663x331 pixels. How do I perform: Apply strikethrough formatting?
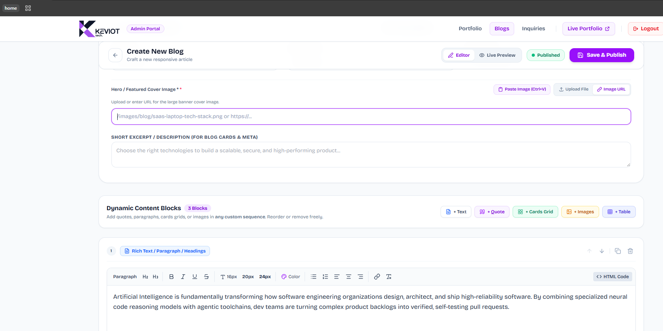click(x=206, y=277)
